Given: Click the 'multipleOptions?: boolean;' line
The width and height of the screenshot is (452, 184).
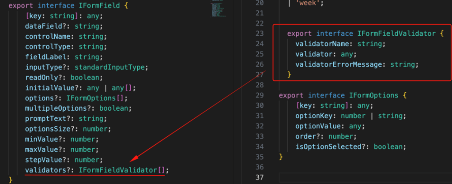Looking at the screenshot, I should click(x=79, y=109).
